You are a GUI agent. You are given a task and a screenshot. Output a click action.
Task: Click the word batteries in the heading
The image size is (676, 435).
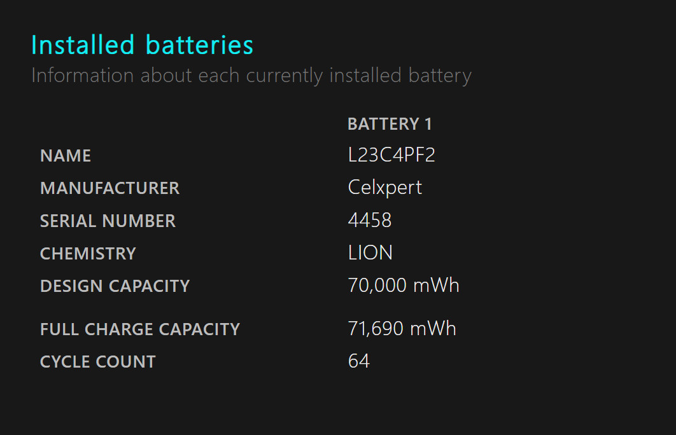[200, 45]
